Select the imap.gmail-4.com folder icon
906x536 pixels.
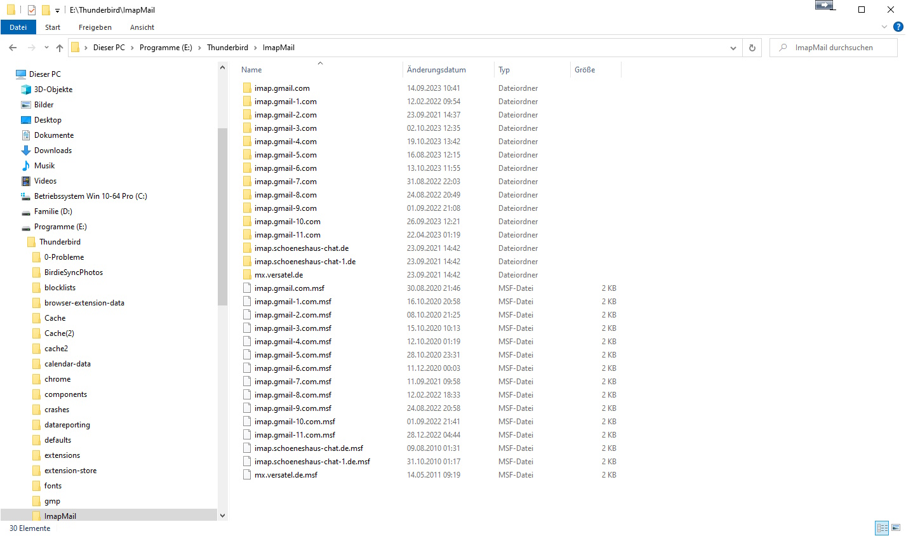(247, 142)
